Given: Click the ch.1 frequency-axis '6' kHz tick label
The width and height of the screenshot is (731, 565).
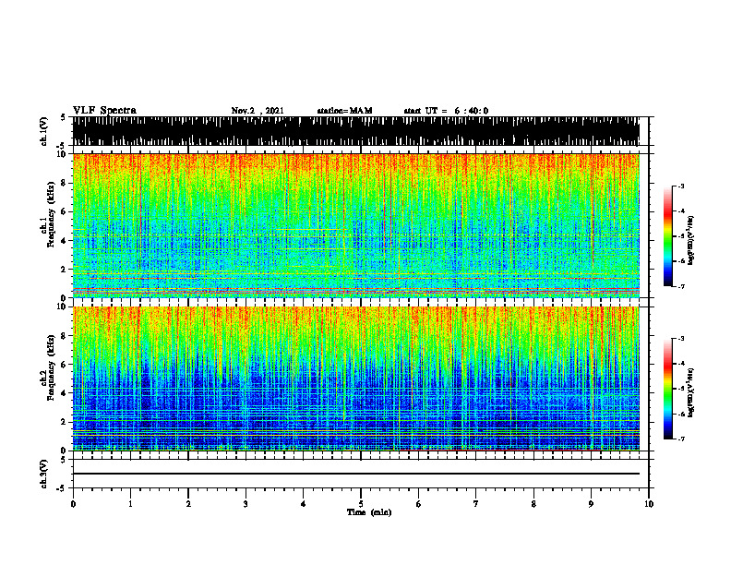Looking at the screenshot, I should [65, 211].
